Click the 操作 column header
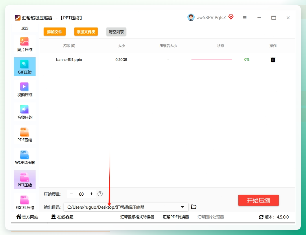This screenshot has width=306, height=235. (x=273, y=46)
